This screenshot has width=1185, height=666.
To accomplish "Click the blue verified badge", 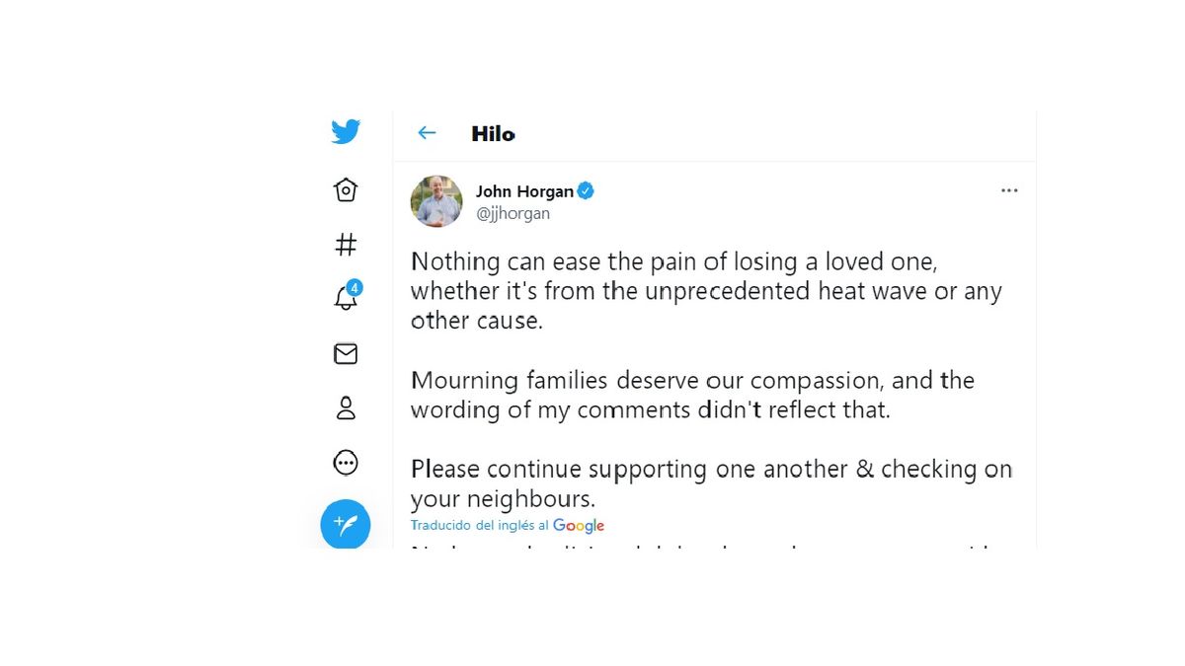I will [x=586, y=191].
